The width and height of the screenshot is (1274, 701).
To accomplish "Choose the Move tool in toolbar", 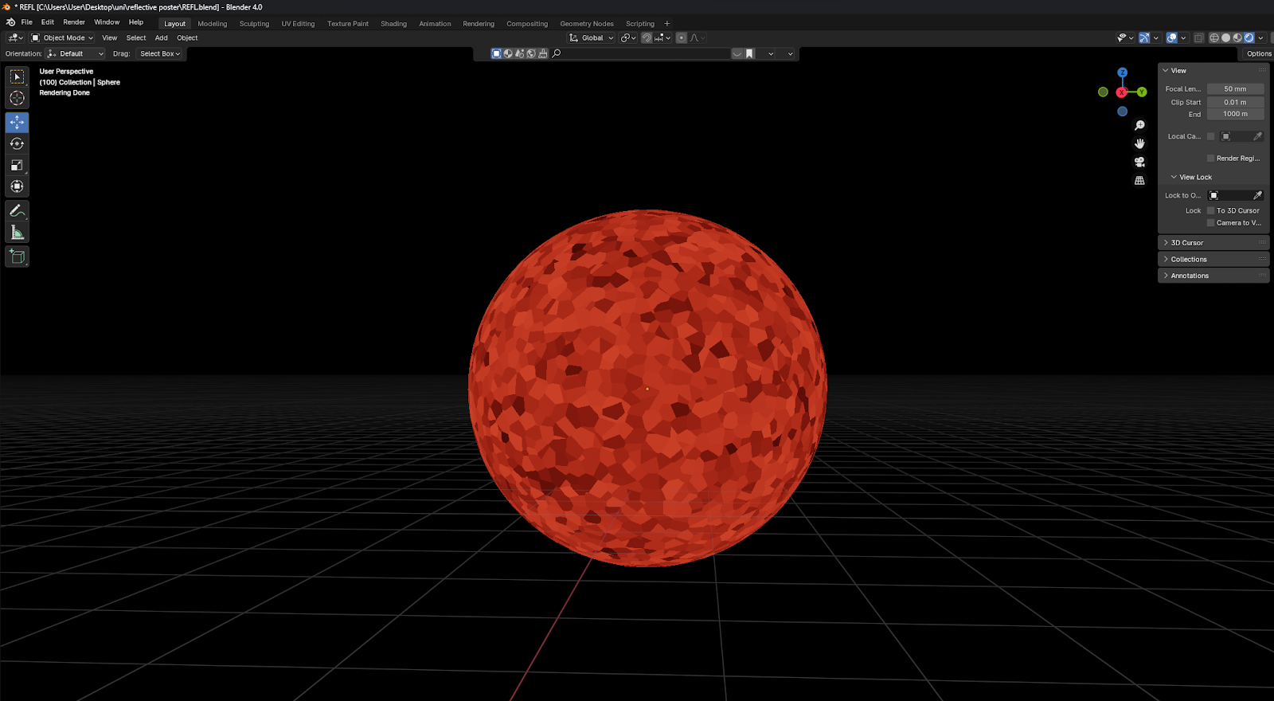I will [17, 123].
